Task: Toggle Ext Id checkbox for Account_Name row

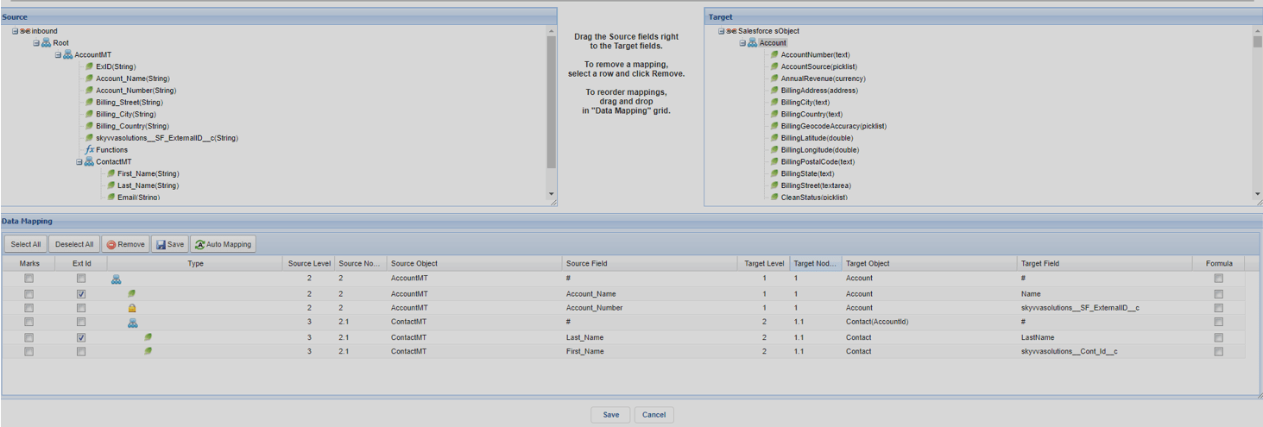Action: 81,294
